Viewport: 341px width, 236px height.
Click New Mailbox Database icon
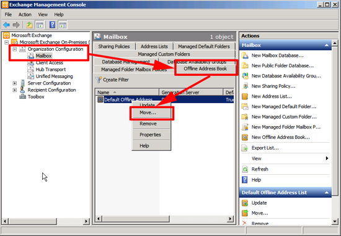coord(245,56)
